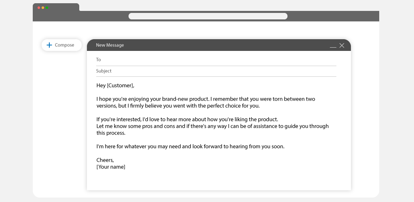This screenshot has width=414, height=202.
Task: Click blank message area below the signature
Action: [x=219, y=181]
